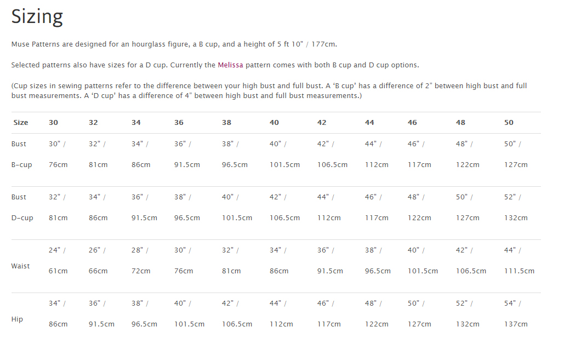Click the hourglass figure intro paragraph

point(178,44)
